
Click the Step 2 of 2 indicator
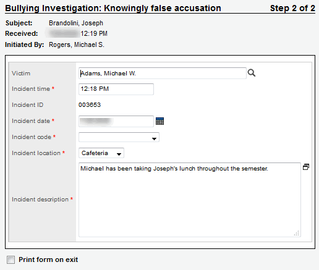(x=292, y=8)
